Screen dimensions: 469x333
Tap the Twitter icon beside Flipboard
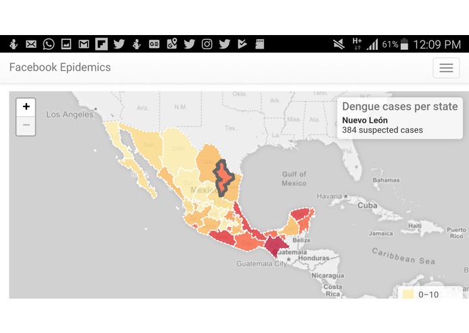pyautogui.click(x=119, y=44)
